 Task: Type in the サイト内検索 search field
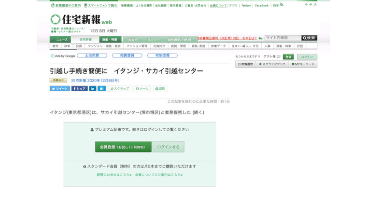point(282,38)
